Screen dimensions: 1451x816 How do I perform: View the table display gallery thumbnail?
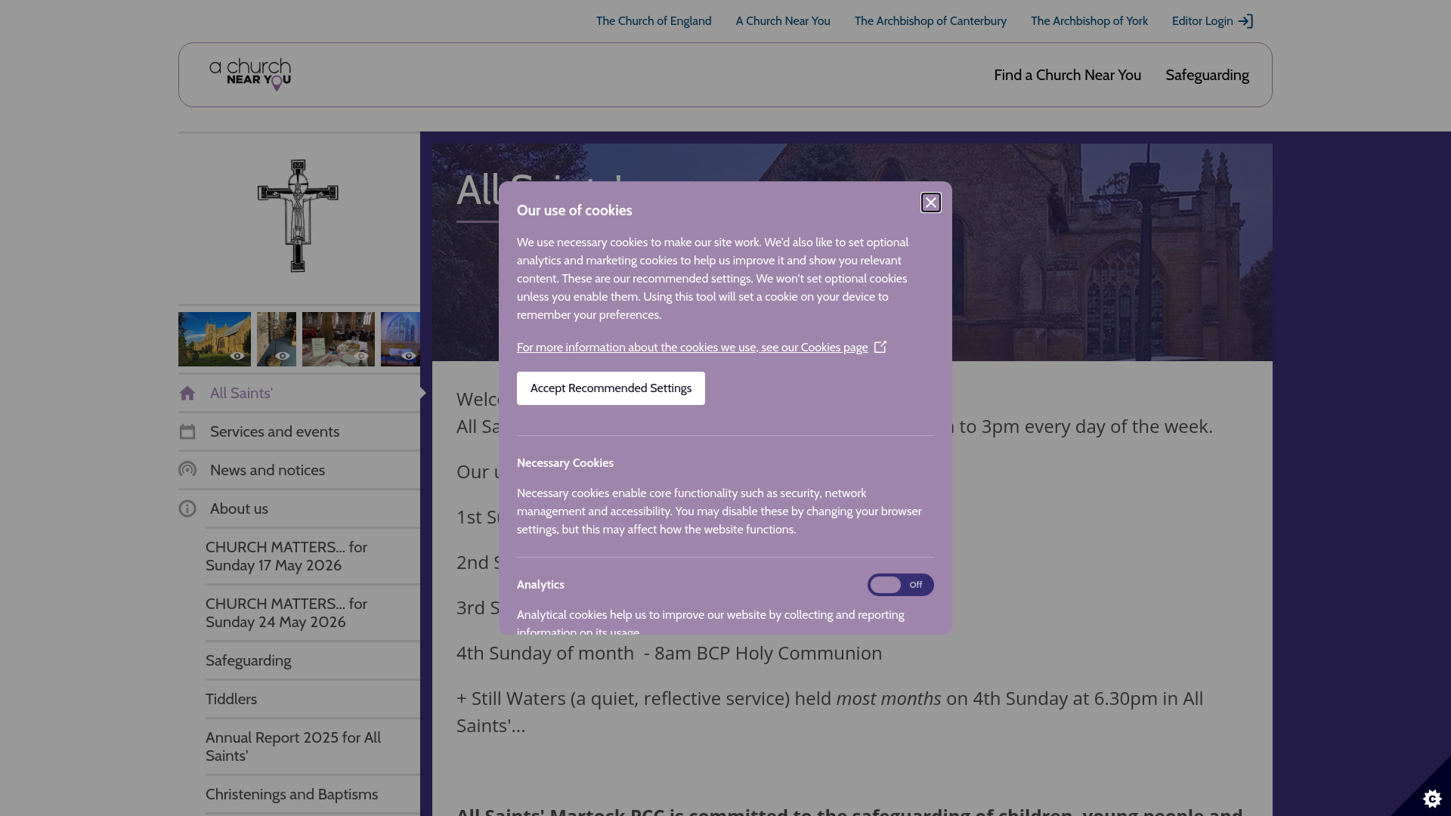click(339, 339)
